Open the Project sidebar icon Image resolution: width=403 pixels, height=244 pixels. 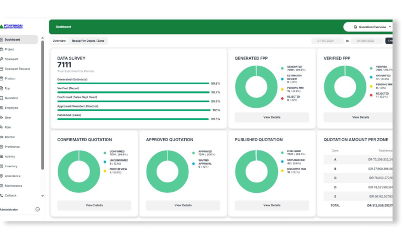pos(2,49)
